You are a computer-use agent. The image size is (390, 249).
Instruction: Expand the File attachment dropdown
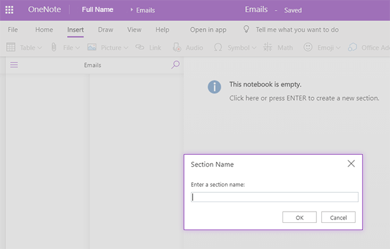77,47
